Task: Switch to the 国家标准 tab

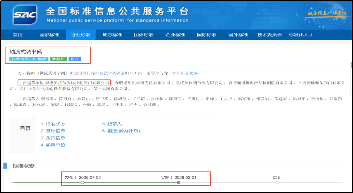Action: tap(49, 35)
